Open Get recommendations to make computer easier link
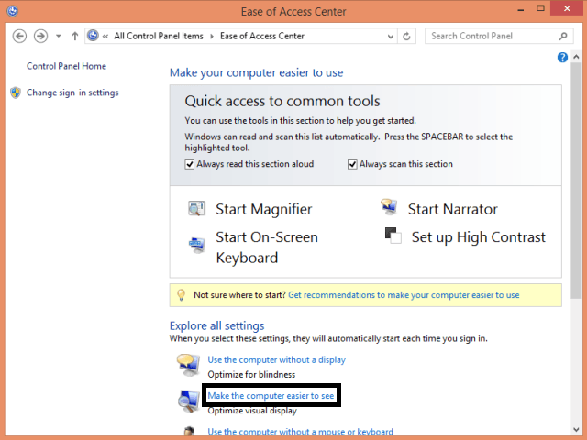Image resolution: width=587 pixels, height=440 pixels. [404, 295]
